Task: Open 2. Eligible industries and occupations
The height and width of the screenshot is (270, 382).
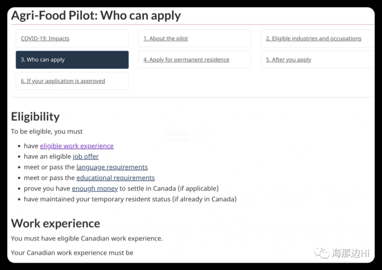Action: coord(313,38)
